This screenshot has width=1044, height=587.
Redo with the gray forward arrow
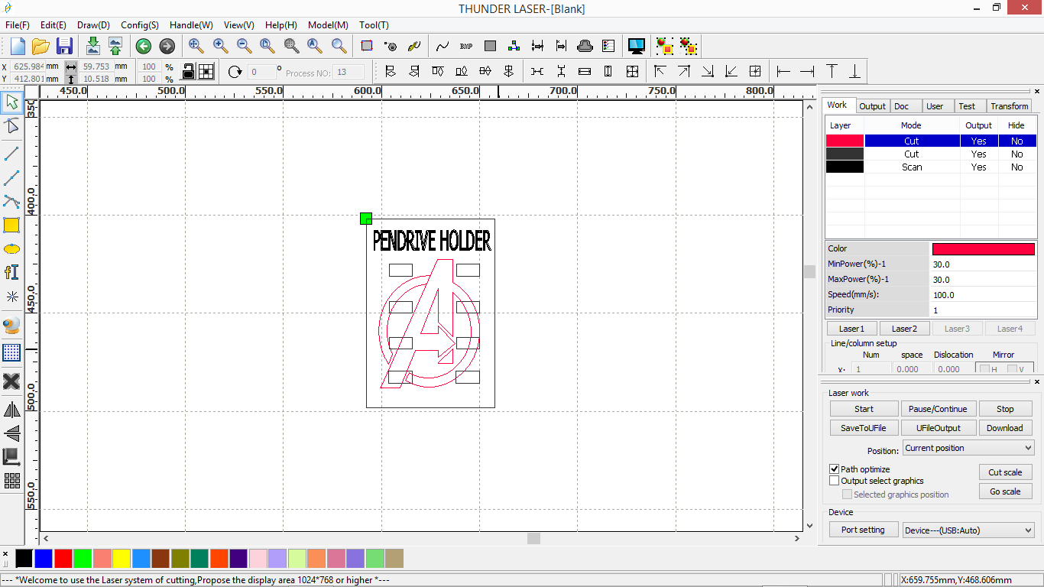coord(167,47)
